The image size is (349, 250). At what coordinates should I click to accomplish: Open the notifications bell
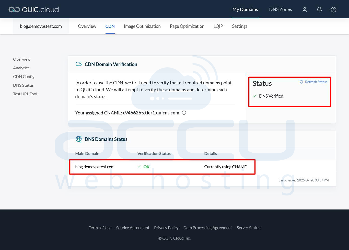click(x=319, y=10)
